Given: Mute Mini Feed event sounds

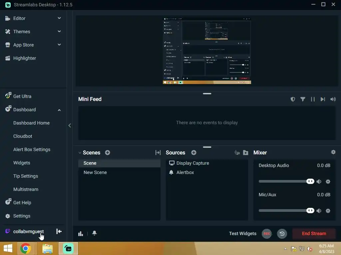Looking at the screenshot, I should point(333,99).
